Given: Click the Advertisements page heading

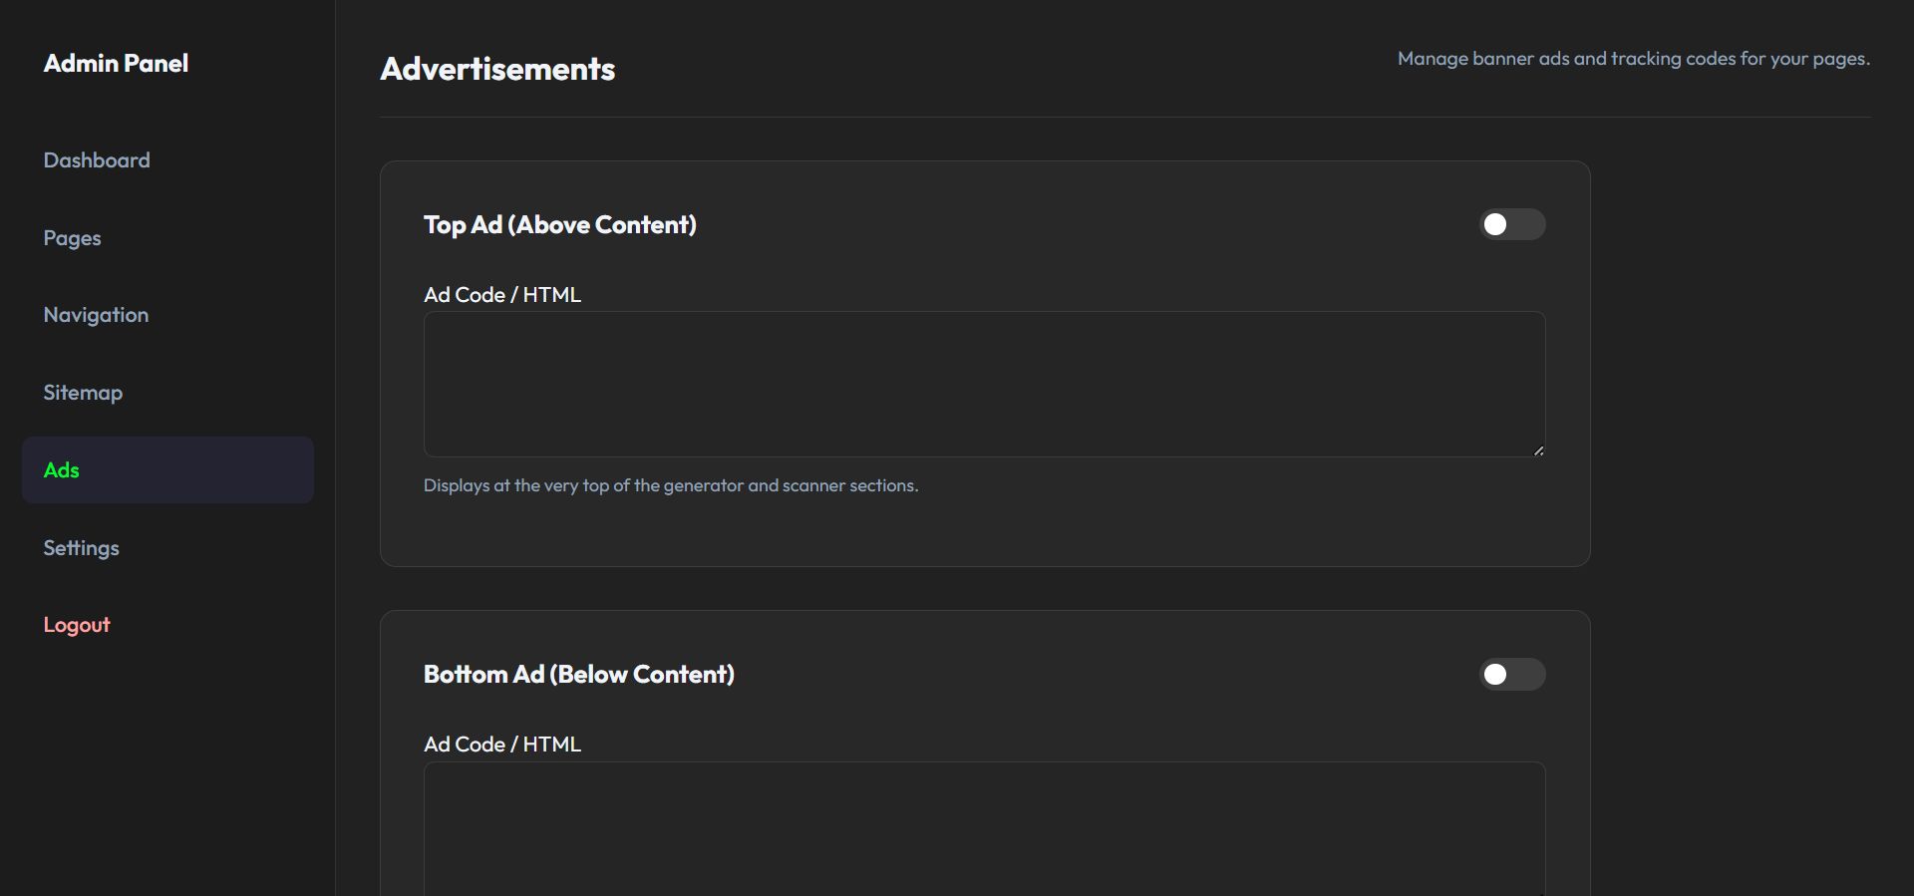Looking at the screenshot, I should [497, 69].
